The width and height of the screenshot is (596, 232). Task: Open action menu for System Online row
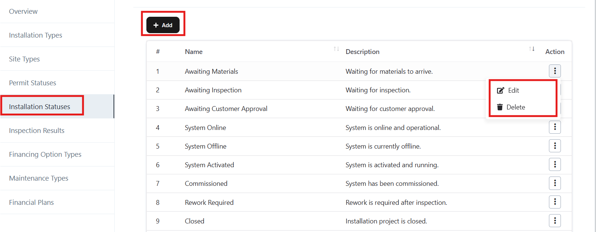[555, 127]
